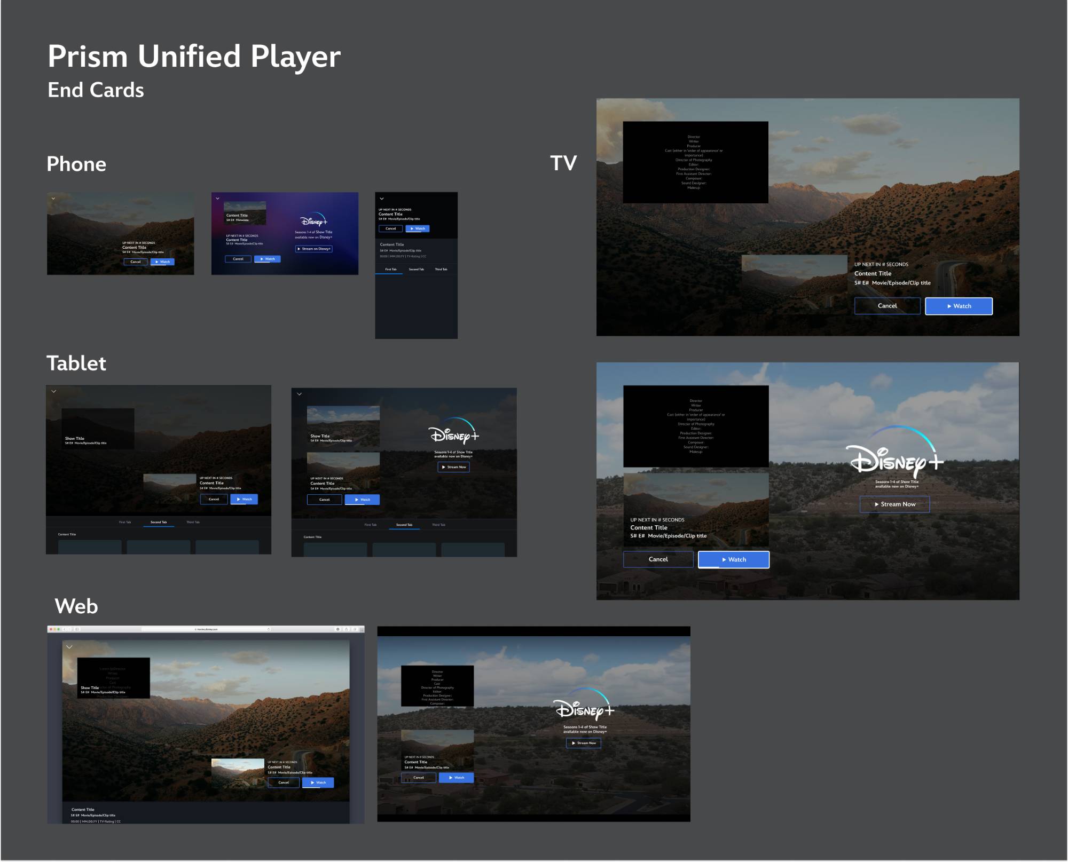1068x862 pixels.
Task: Click Cancel on the top TV end card
Action: tap(888, 306)
